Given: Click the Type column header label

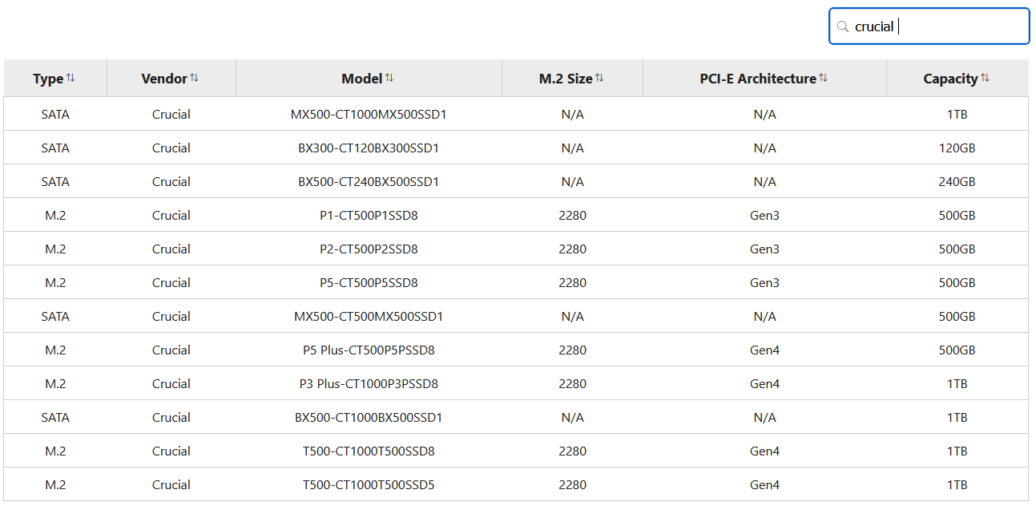Looking at the screenshot, I should click(48, 79).
